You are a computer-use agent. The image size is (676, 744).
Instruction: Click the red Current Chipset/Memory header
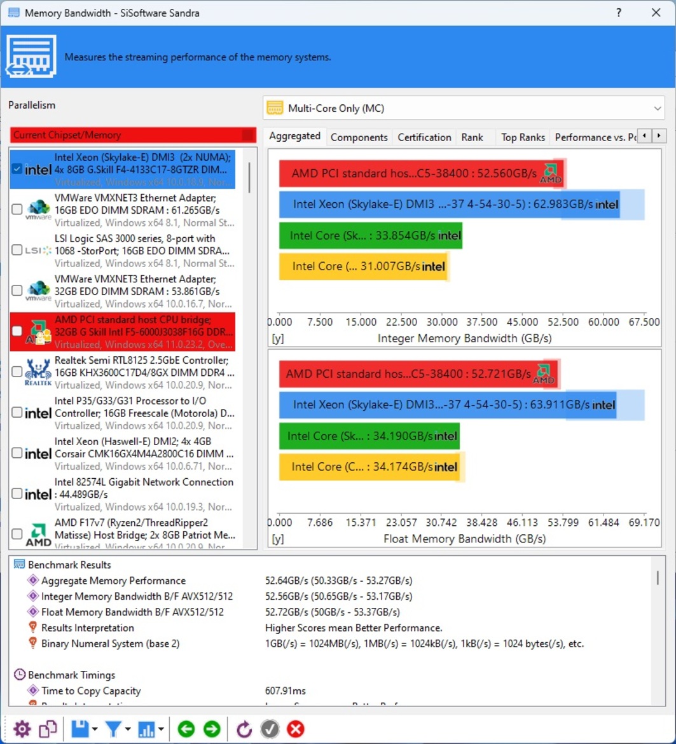[x=133, y=135]
